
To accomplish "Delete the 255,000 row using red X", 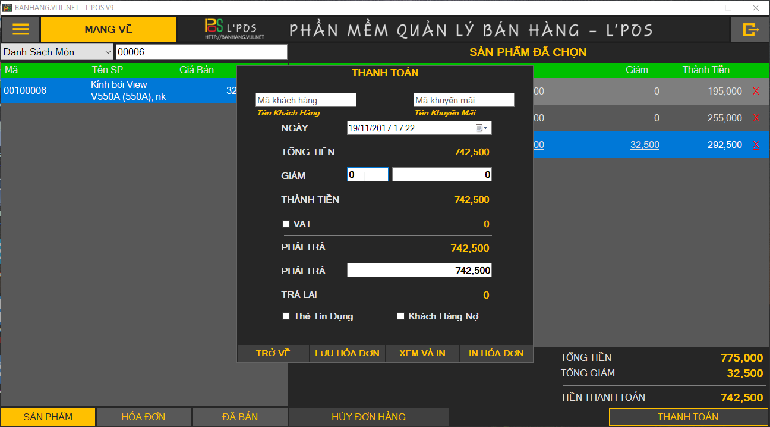I will click(x=756, y=118).
